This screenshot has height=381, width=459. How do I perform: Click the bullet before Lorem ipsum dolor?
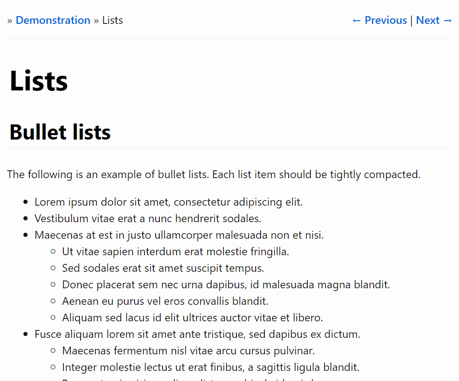click(x=26, y=202)
